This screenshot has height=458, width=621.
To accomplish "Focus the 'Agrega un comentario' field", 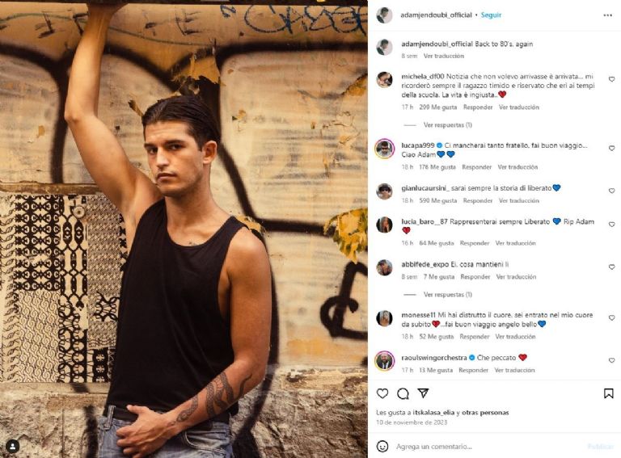I will pyautogui.click(x=488, y=447).
